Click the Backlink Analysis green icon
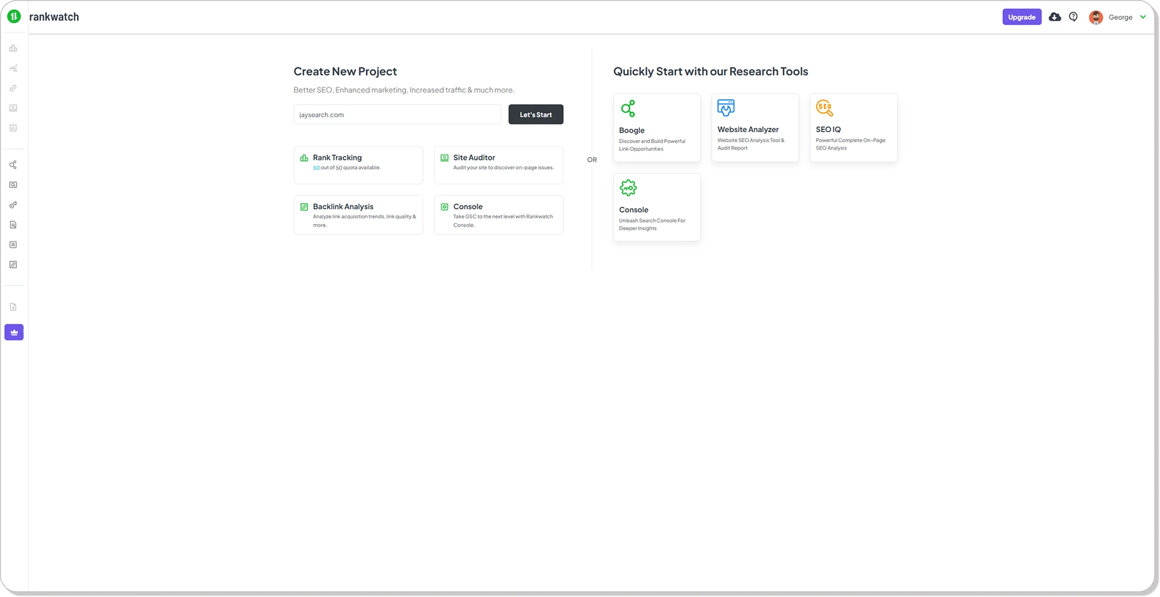Viewport: 1160px width, 597px height. click(304, 207)
